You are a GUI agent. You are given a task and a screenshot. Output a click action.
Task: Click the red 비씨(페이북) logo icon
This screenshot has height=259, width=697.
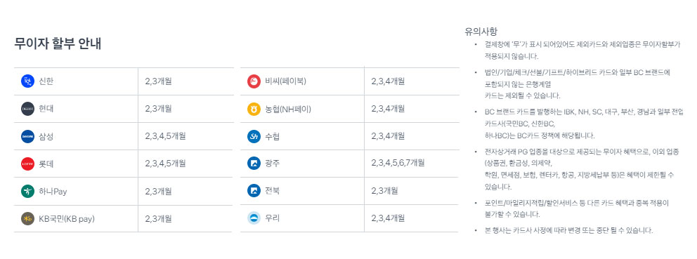click(x=254, y=81)
